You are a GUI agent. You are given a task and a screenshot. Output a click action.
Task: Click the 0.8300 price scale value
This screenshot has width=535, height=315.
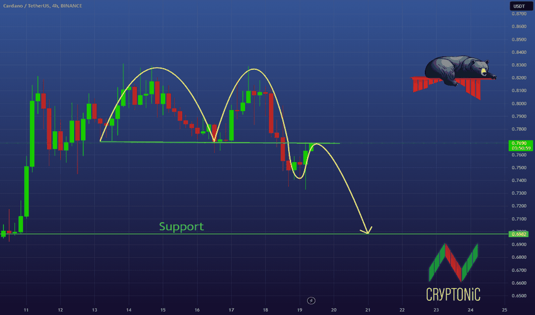tap(519, 65)
